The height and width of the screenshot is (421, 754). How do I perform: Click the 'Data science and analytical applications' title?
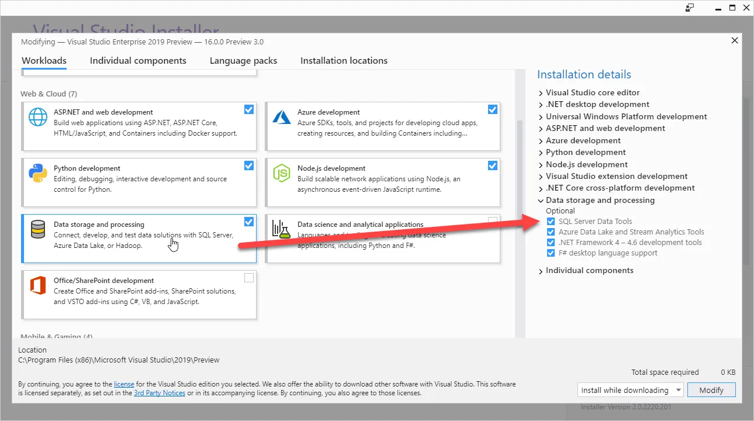point(360,225)
